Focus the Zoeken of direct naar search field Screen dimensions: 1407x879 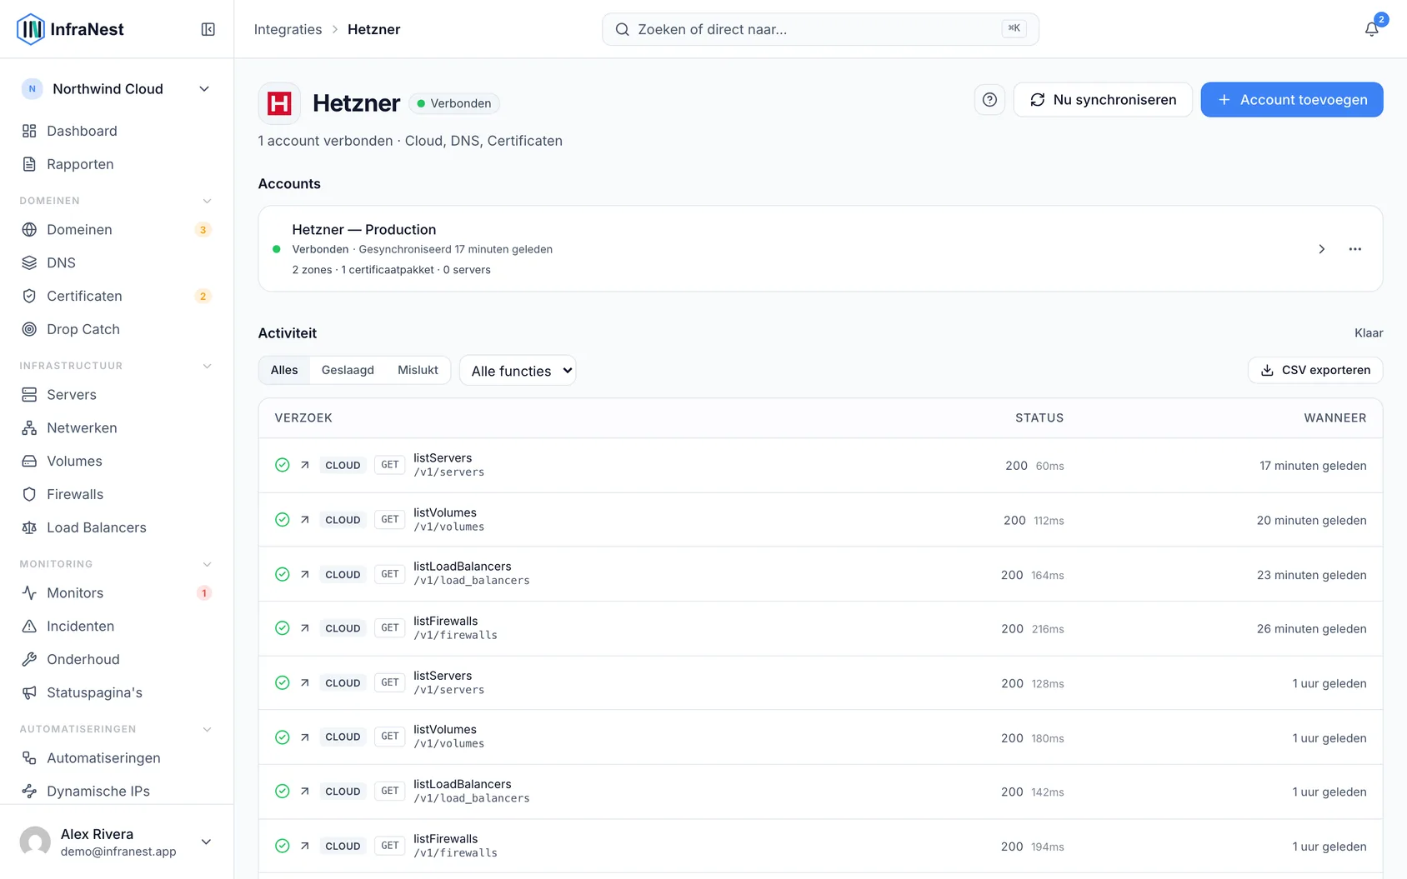coord(820,29)
